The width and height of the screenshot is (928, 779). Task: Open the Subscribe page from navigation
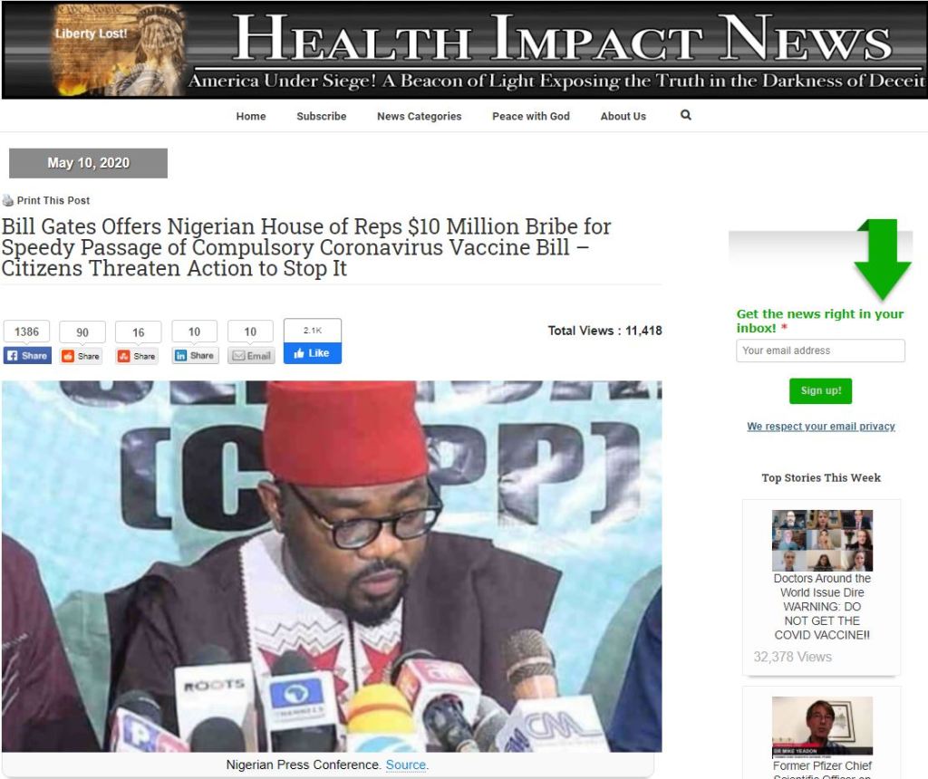point(322,117)
